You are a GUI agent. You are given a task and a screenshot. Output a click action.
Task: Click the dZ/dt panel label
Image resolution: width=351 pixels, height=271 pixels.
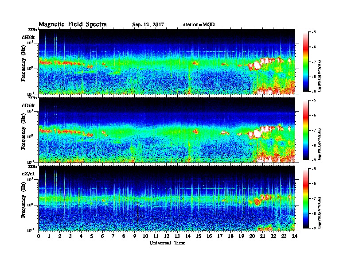click(28, 174)
